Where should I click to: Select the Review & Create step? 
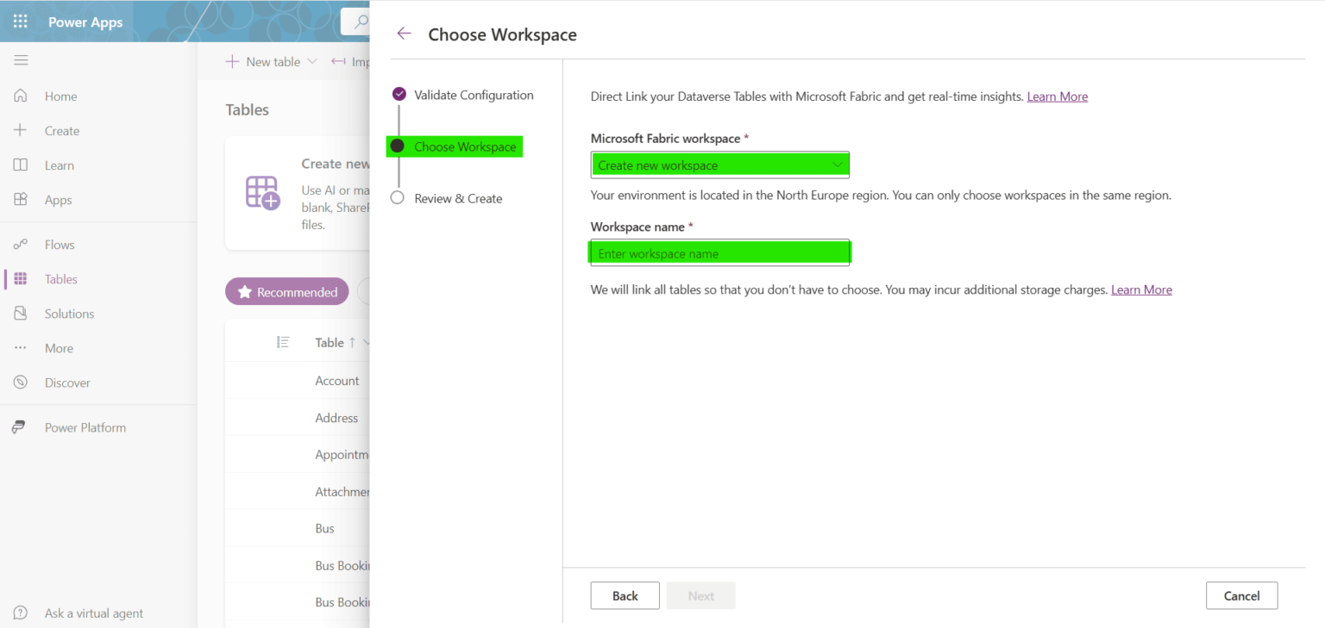tap(458, 197)
